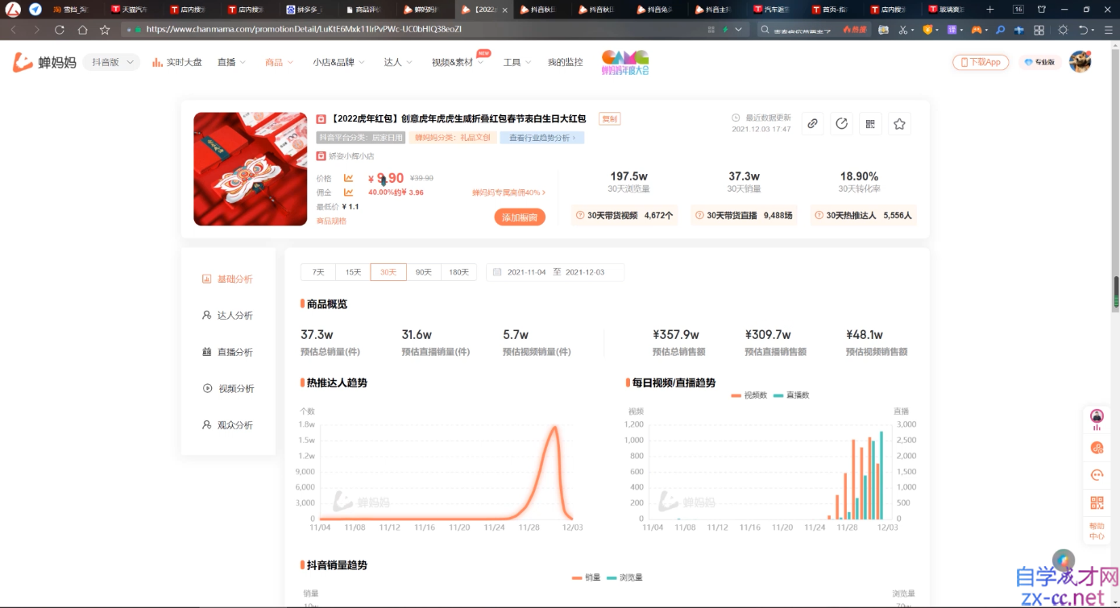Select the 7天 time range

(x=318, y=272)
